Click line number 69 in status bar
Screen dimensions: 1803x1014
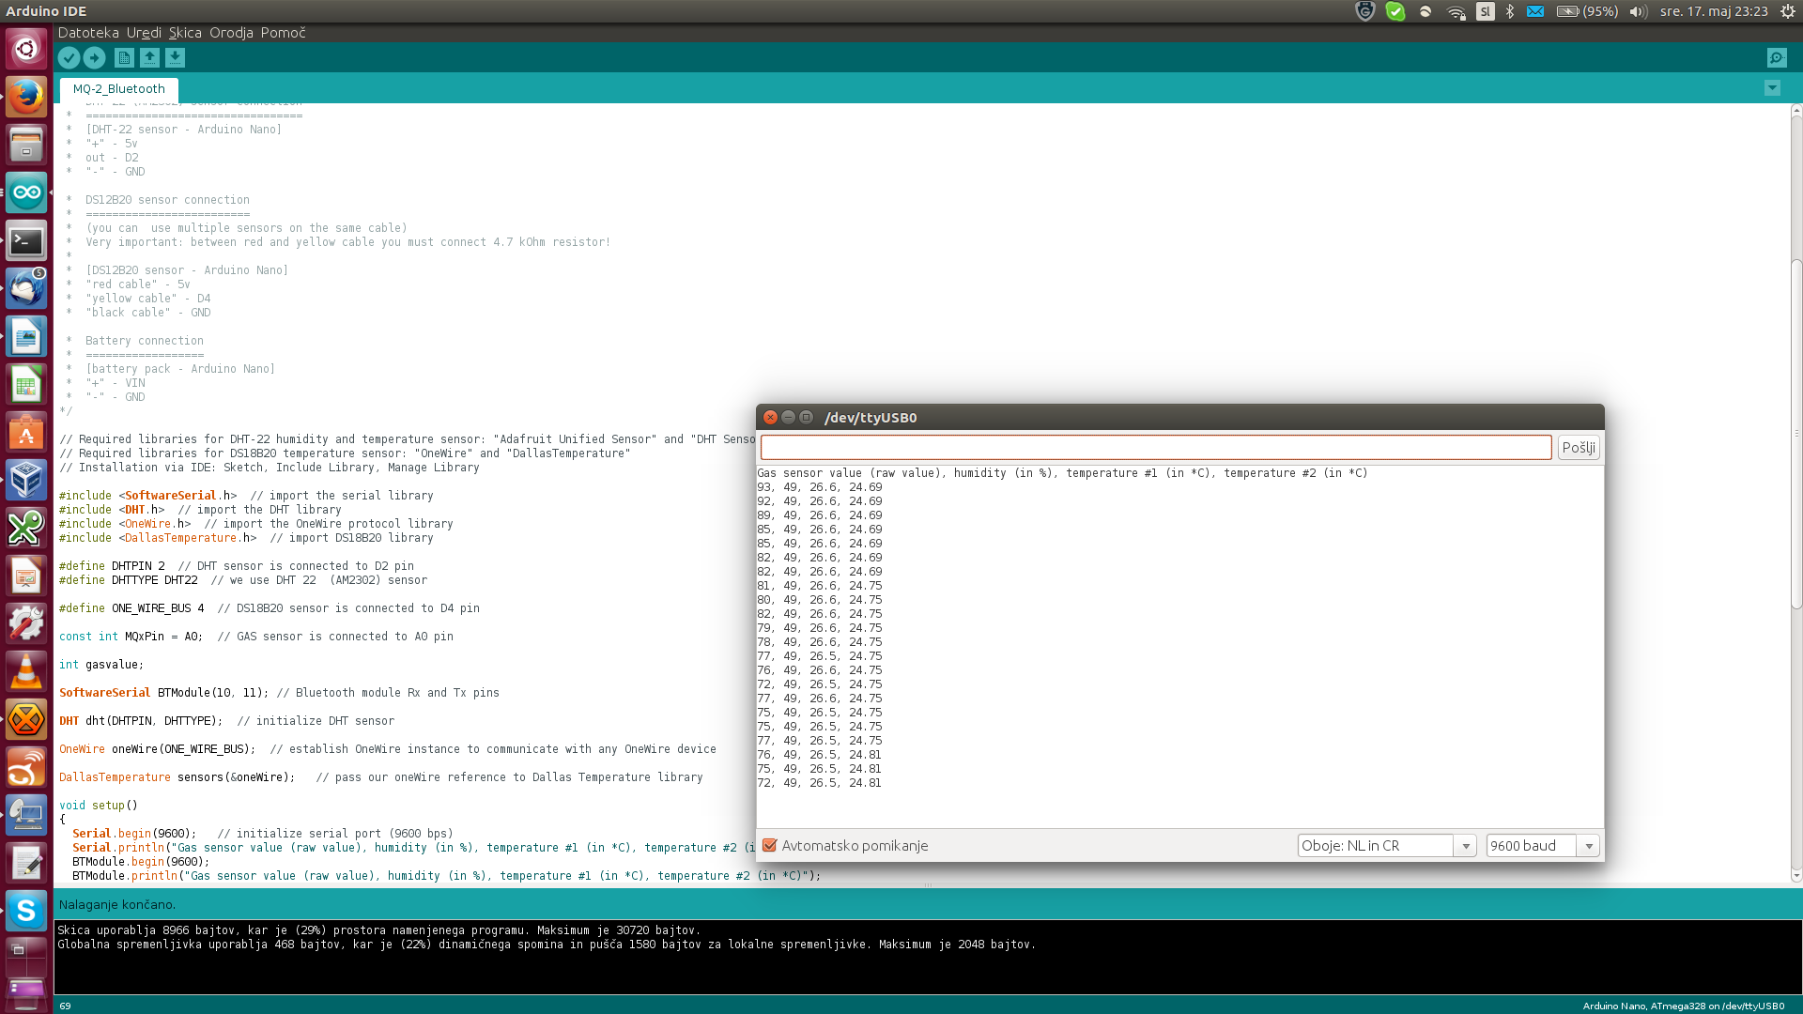pos(65,1006)
